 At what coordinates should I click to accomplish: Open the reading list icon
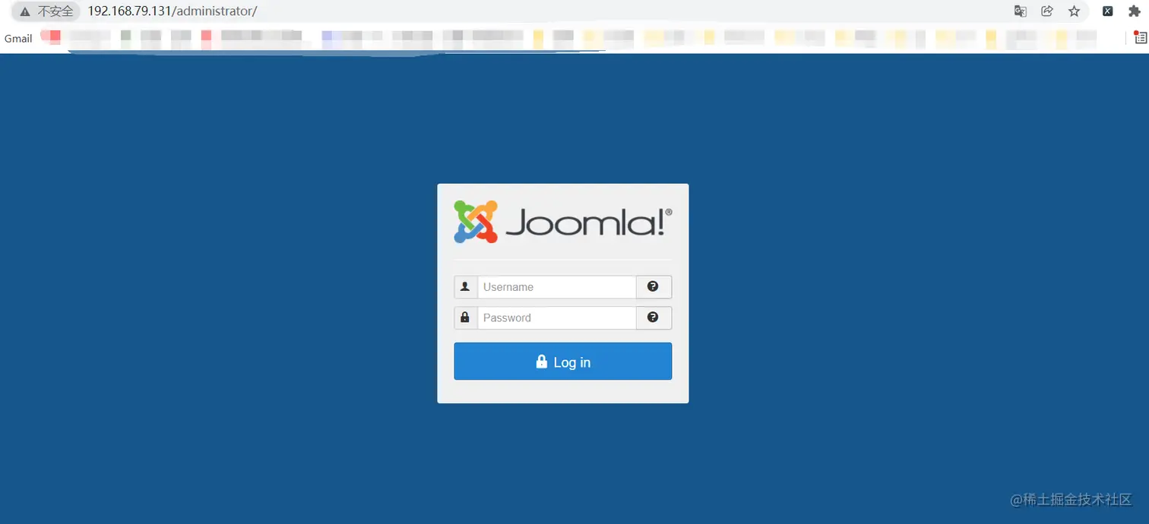(x=1140, y=37)
